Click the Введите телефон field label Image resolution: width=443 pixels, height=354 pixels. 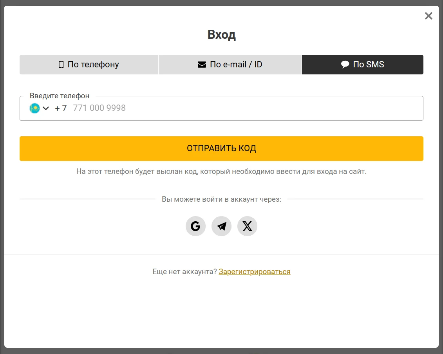click(x=60, y=96)
